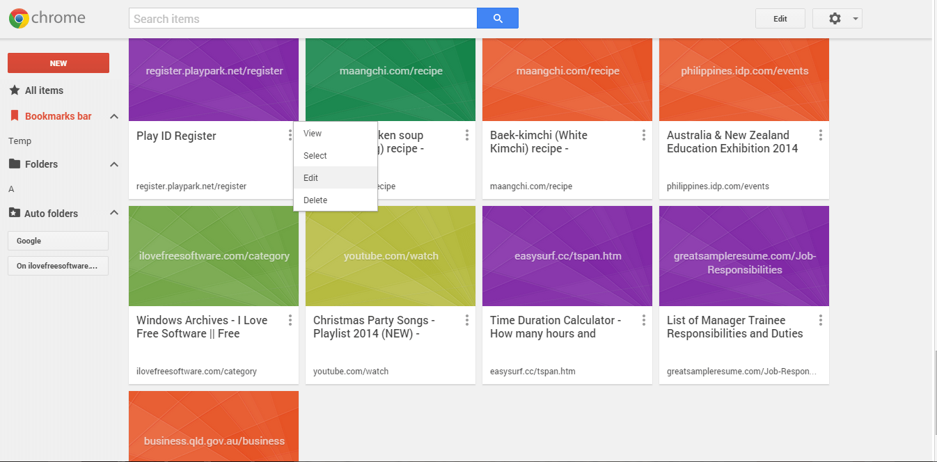The image size is (937, 462).
Task: Click the All items star icon
Action: click(x=14, y=90)
